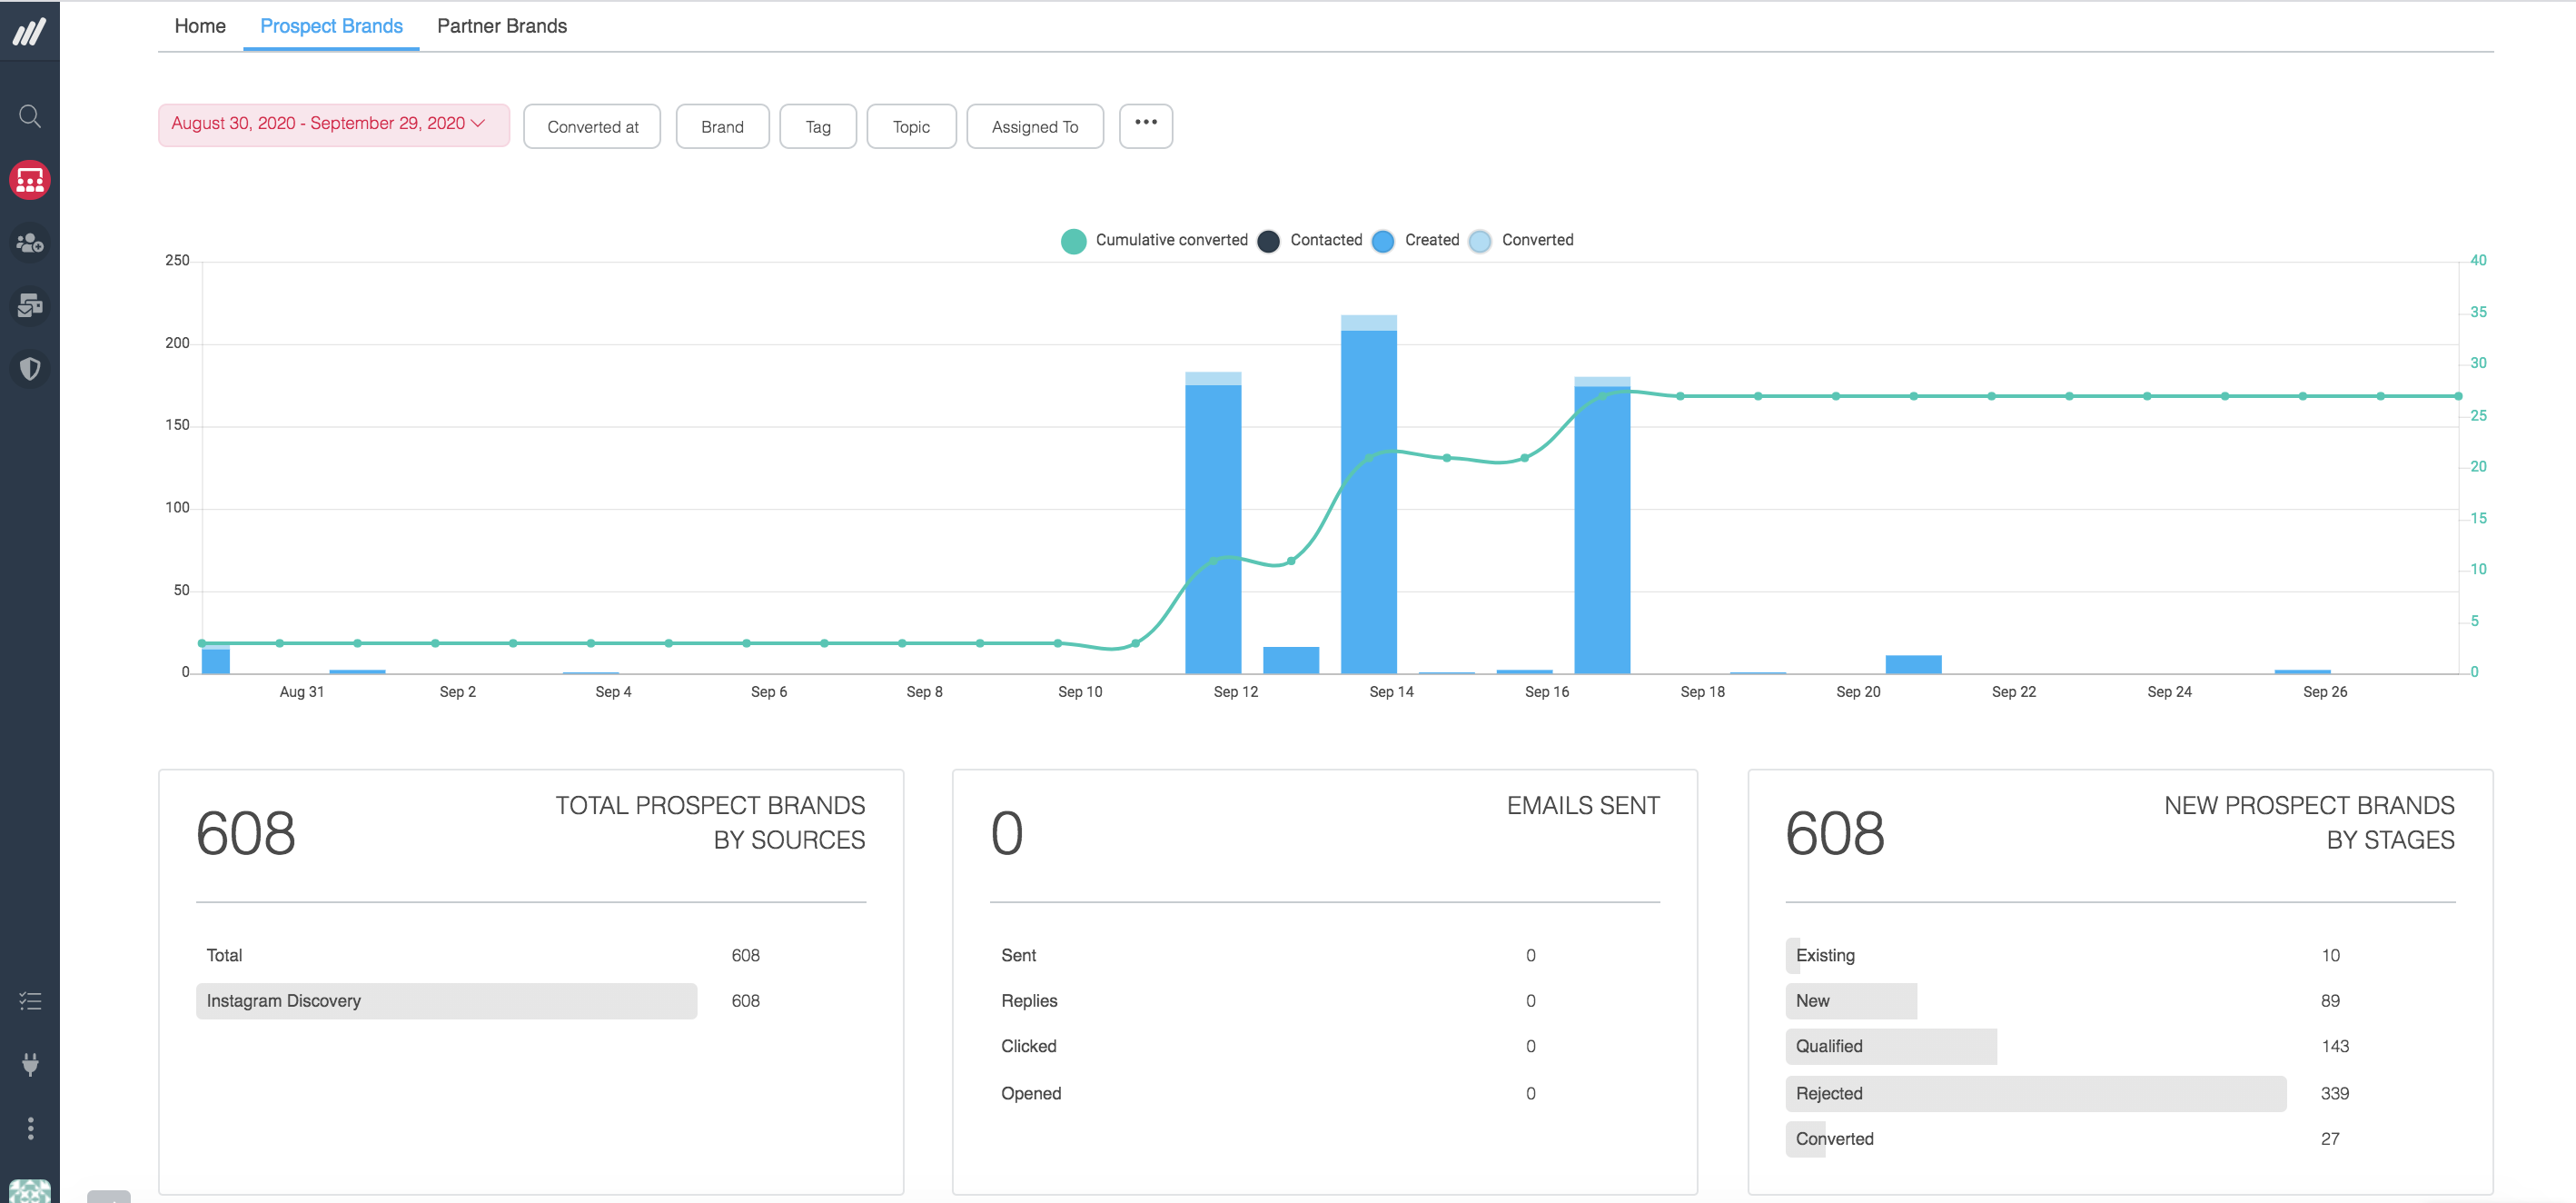Go to the Home tab

click(x=200, y=26)
